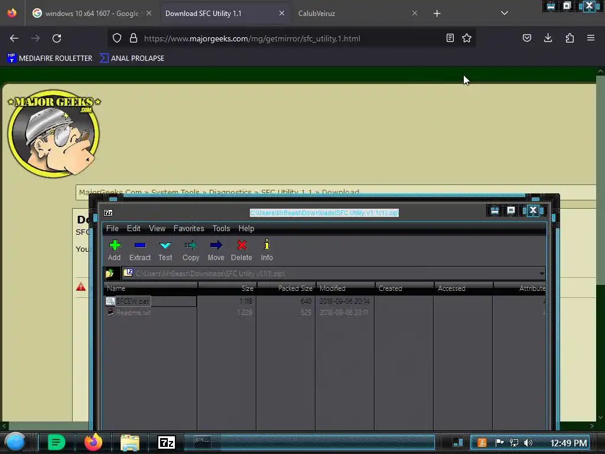The image size is (605, 454).
Task: Select the Readme.txt file row
Action: point(133,313)
